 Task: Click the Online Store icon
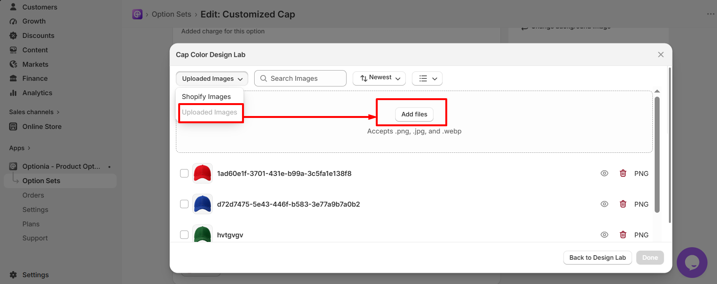click(x=13, y=127)
